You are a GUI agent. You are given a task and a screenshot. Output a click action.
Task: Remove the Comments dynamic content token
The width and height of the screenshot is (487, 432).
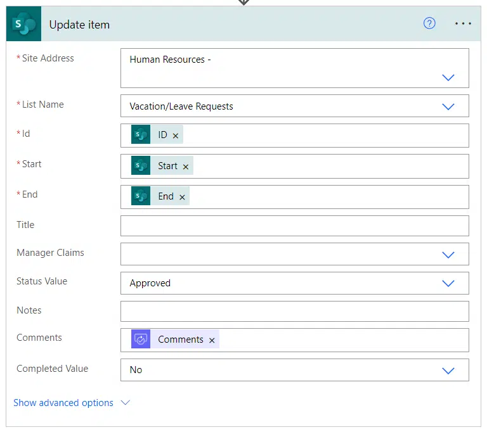tap(212, 340)
